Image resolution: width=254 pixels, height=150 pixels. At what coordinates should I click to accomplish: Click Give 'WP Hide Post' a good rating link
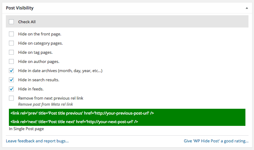[216, 141]
